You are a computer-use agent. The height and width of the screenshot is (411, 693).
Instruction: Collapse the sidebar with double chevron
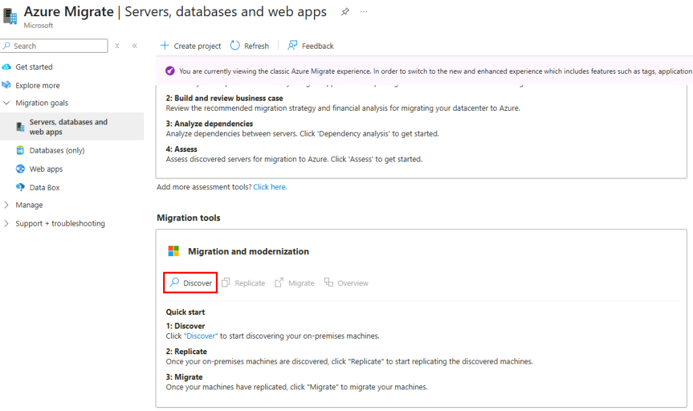[135, 46]
